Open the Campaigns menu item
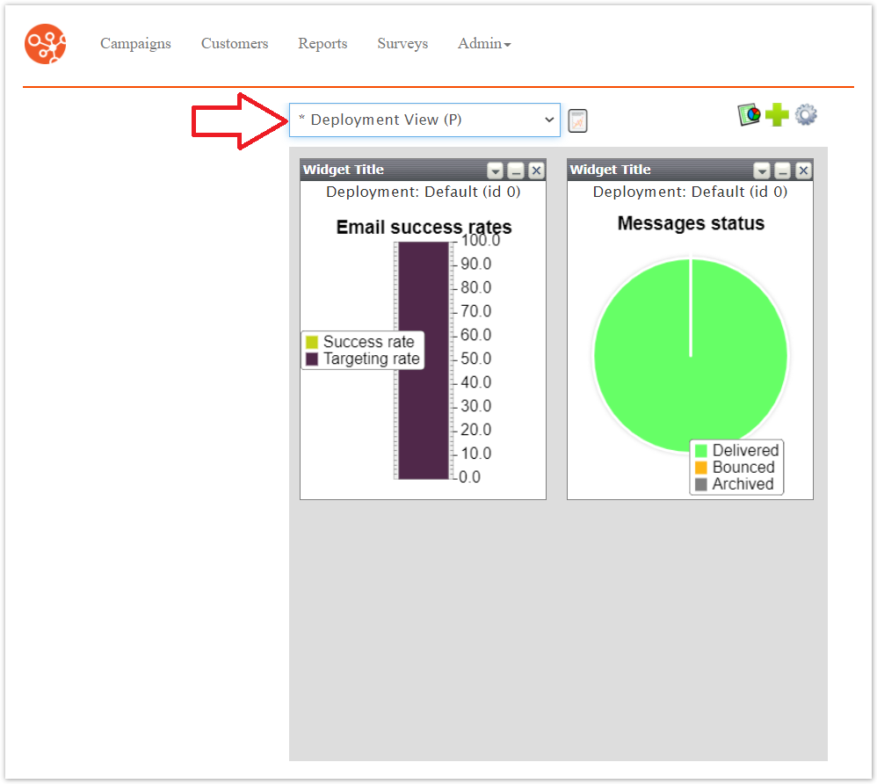The height and width of the screenshot is (784, 877). (135, 44)
